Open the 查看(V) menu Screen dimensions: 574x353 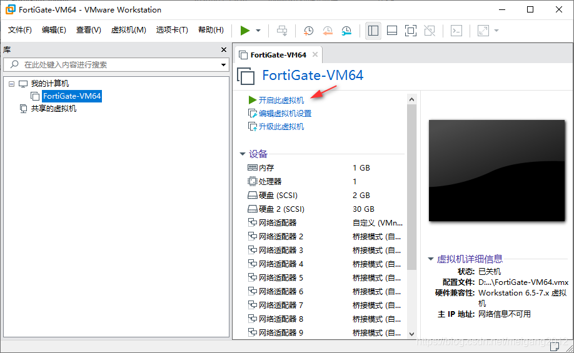tap(89, 30)
